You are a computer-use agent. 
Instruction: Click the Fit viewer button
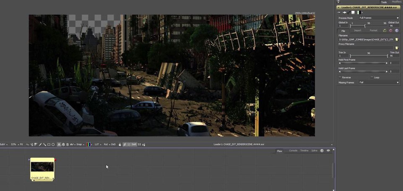click(x=21, y=144)
